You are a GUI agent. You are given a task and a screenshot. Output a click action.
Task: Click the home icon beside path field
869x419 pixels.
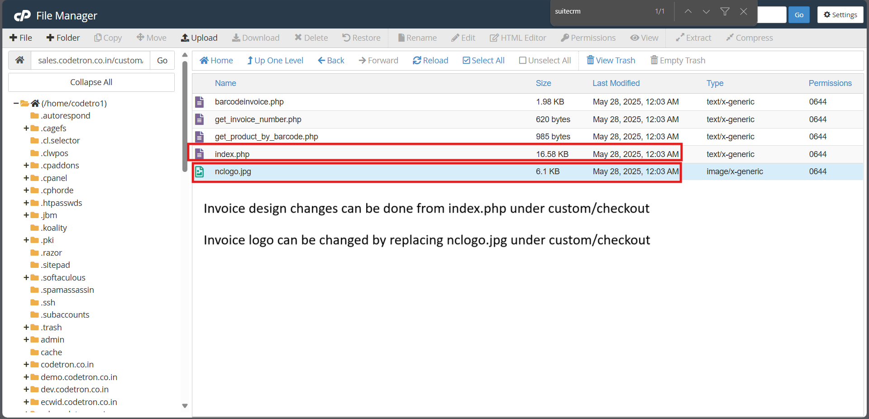[x=19, y=60]
